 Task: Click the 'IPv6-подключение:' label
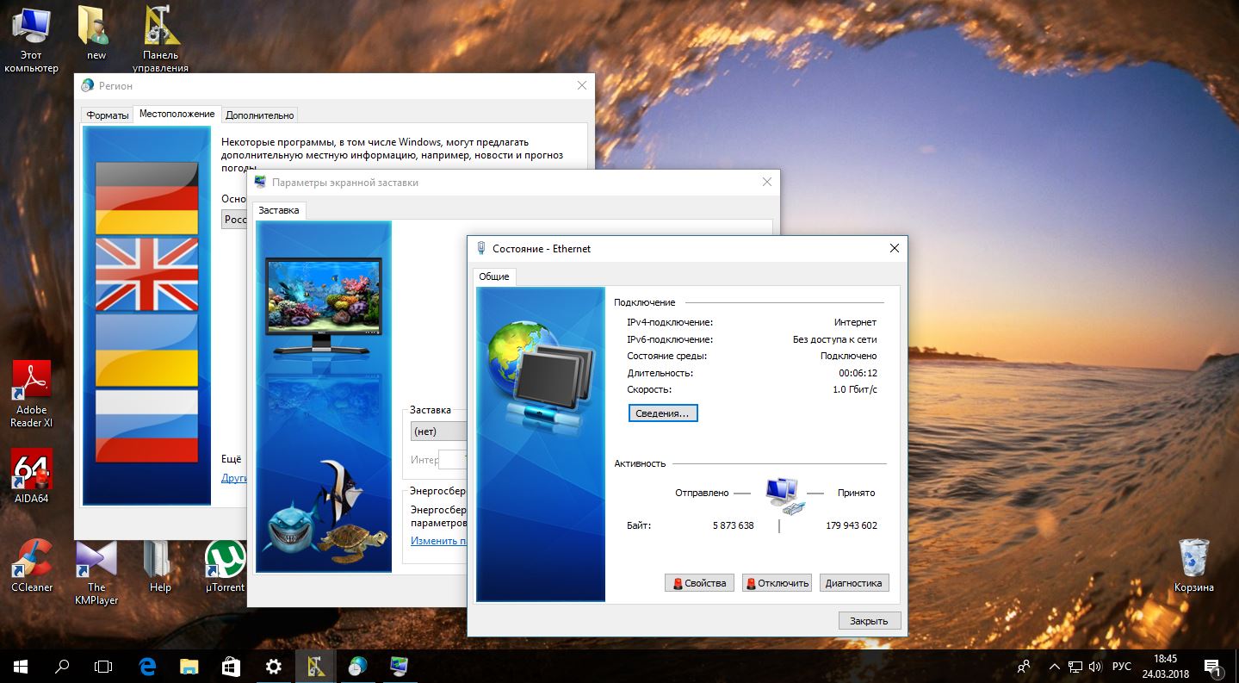click(x=670, y=339)
